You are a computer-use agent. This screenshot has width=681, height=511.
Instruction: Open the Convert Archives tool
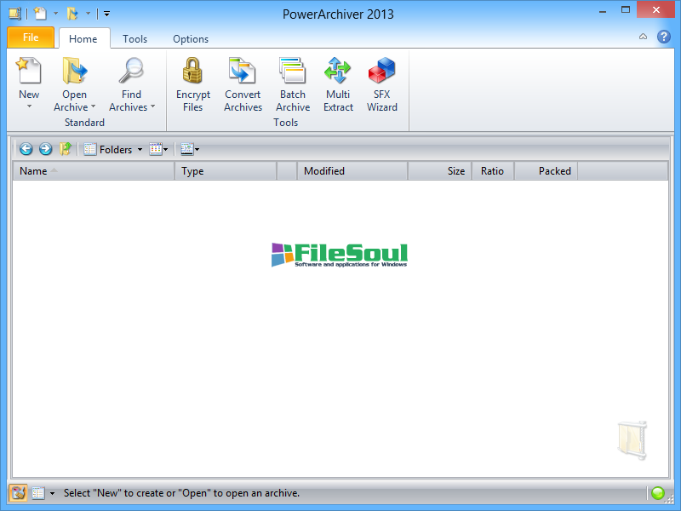(243, 84)
